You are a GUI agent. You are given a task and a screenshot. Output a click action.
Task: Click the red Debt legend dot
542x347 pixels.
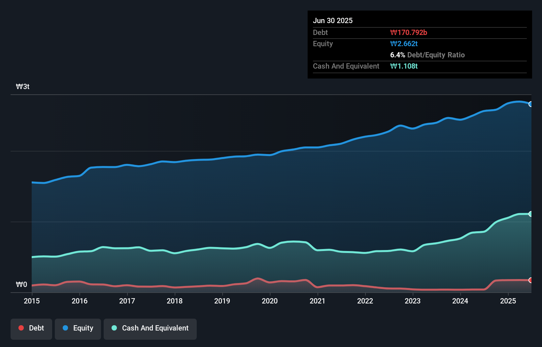(21, 328)
